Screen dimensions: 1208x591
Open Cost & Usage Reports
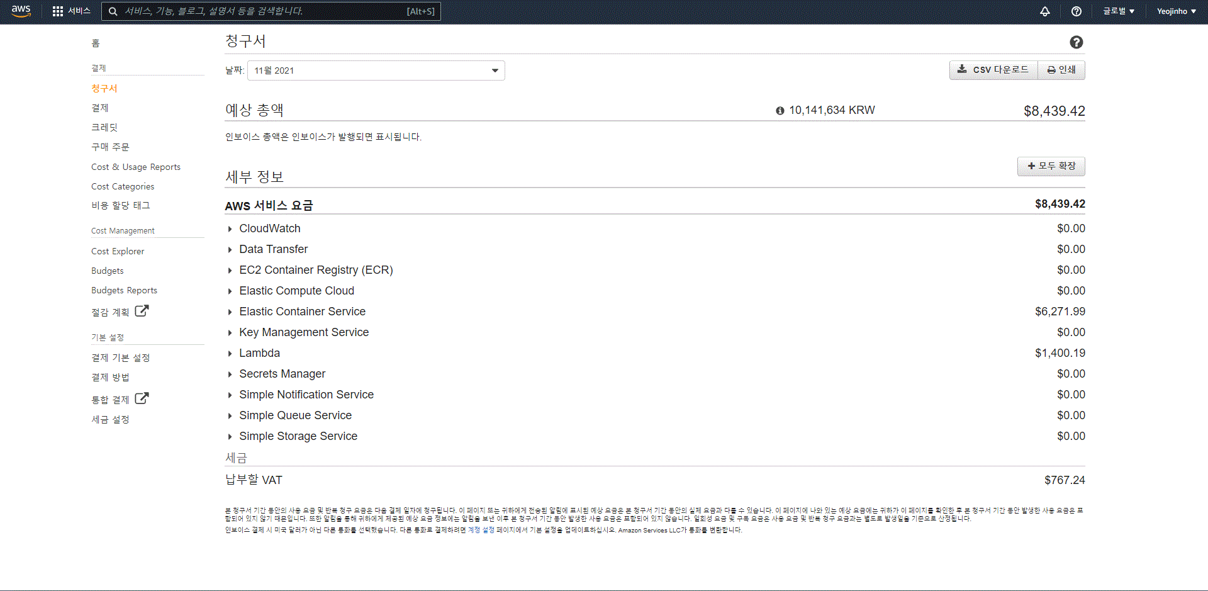click(x=136, y=167)
